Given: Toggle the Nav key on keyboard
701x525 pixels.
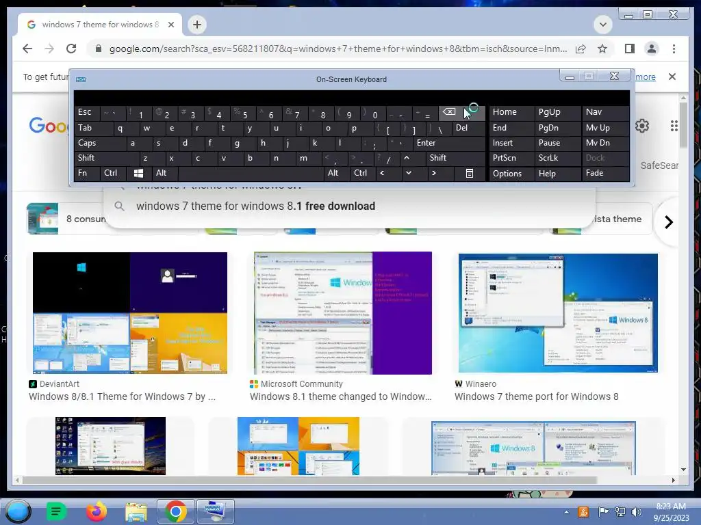Looking at the screenshot, I should pos(605,112).
